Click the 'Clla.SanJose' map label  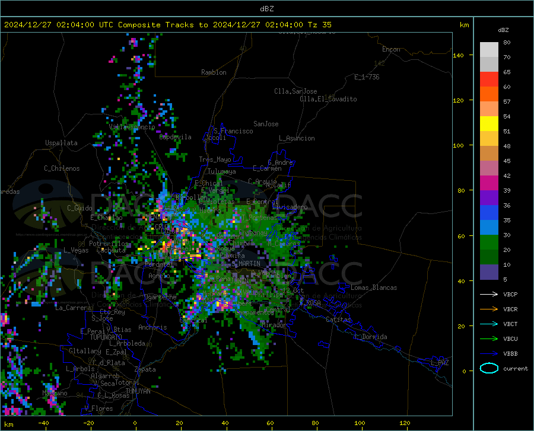point(295,91)
